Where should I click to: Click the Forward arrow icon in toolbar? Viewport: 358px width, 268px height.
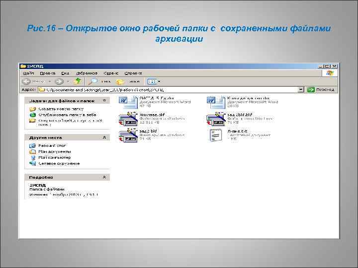[59, 81]
